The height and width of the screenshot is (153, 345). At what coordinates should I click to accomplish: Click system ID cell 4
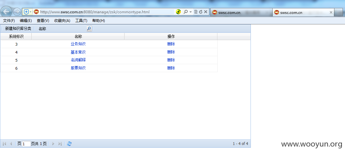click(16, 52)
